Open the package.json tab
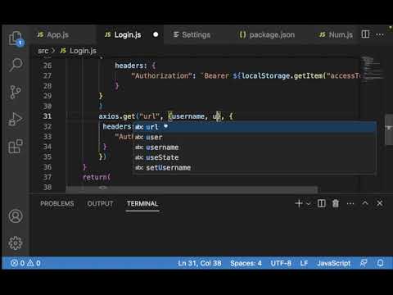The height and width of the screenshot is (295, 393). [x=268, y=34]
